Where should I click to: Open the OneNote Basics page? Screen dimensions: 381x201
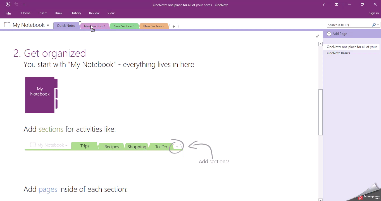338,53
